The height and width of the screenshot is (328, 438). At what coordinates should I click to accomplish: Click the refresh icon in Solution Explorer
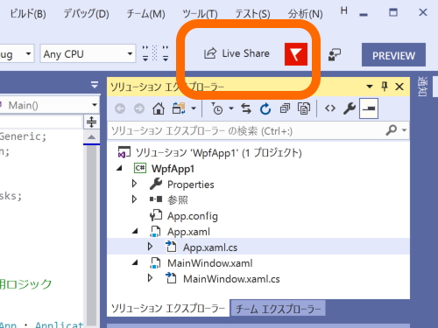[265, 108]
